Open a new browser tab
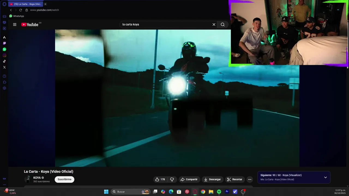Image resolution: width=349 pixels, height=196 pixels. [x=45, y=4]
